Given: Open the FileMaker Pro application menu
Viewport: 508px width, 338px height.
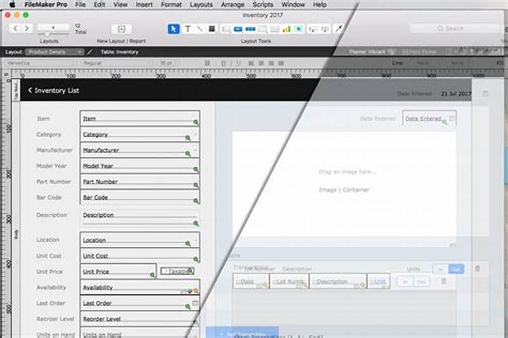Looking at the screenshot, I should pyautogui.click(x=46, y=4).
